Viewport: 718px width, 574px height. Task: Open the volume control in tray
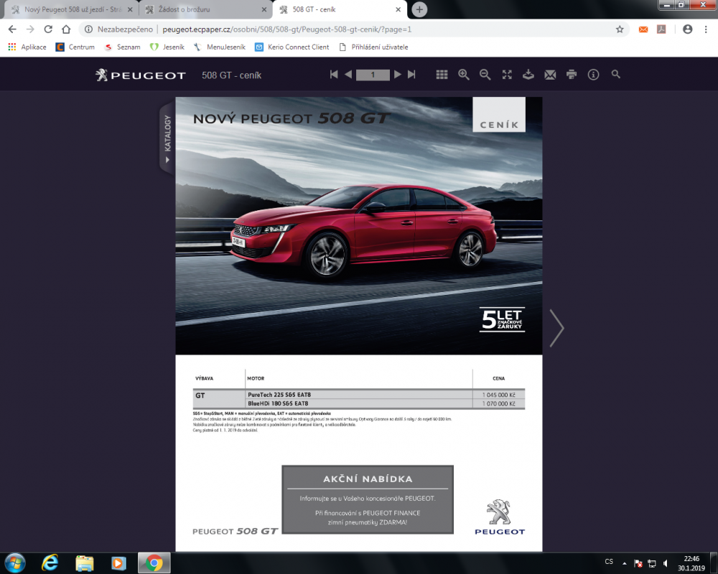point(666,563)
